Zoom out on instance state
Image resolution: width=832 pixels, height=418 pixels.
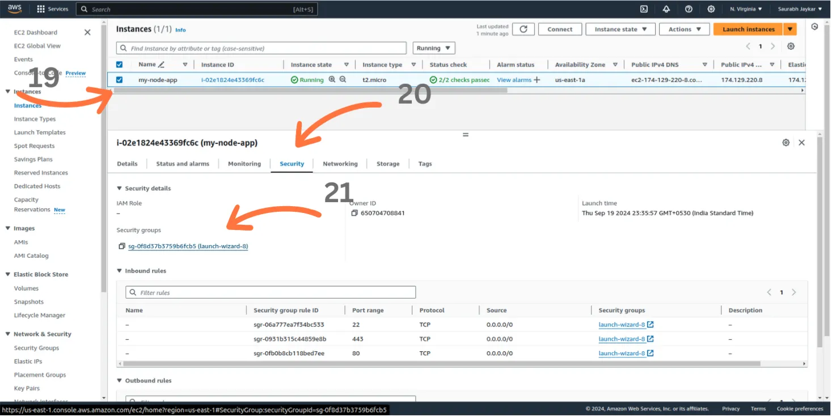[343, 80]
